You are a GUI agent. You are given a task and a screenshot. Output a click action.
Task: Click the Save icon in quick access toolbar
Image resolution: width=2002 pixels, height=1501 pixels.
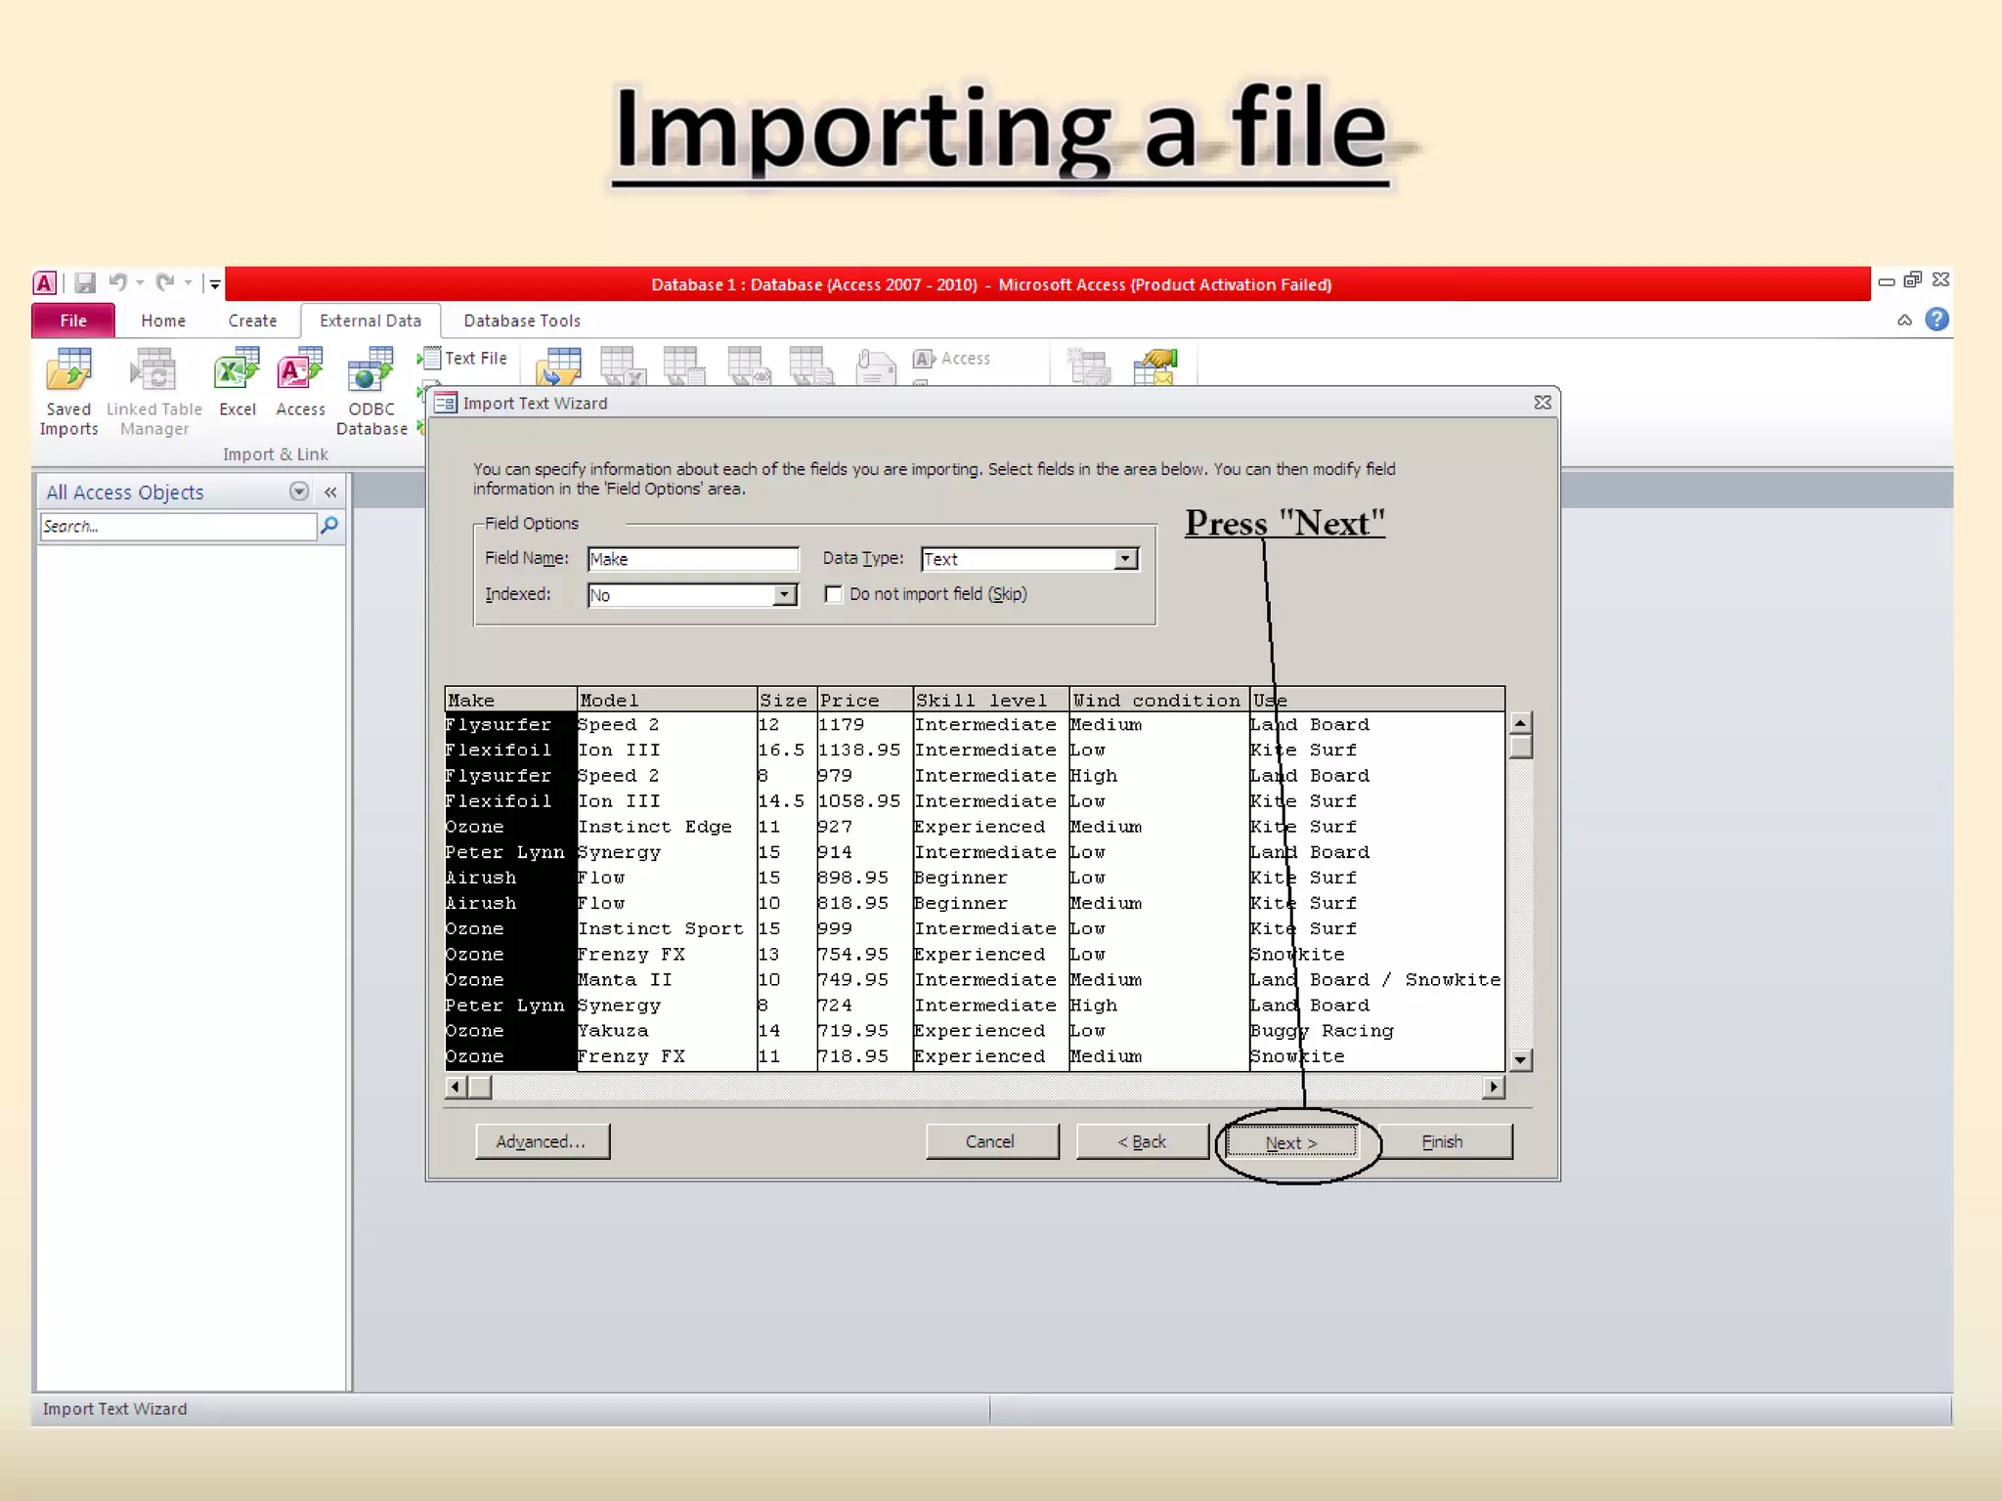pos(85,283)
